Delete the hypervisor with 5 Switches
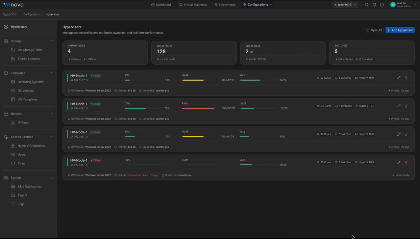Image resolution: width=420 pixels, height=239 pixels. (x=406, y=78)
